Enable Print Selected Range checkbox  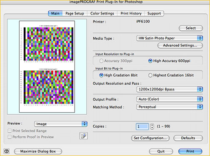click(10, 131)
